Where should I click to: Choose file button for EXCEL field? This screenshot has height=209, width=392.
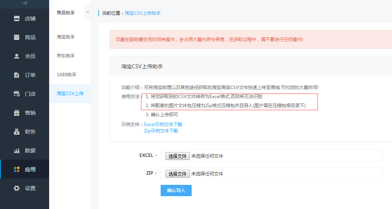[178, 156]
